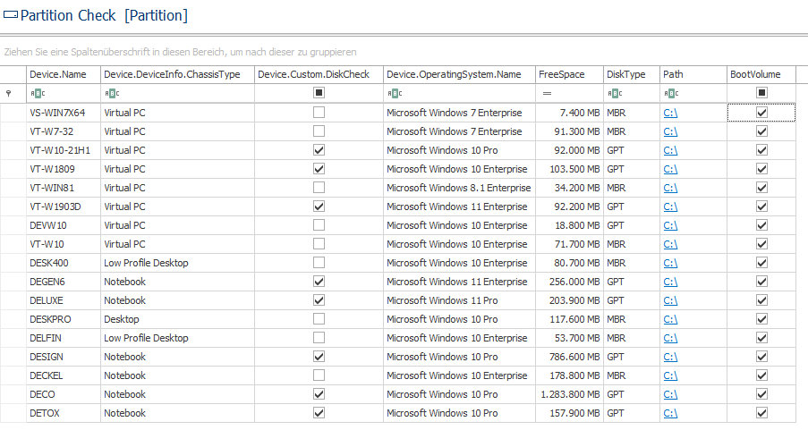The height and width of the screenshot is (430, 808).
Task: Sort by Device.DeviceInfo.ChassisType column header
Action: pyautogui.click(x=178, y=74)
